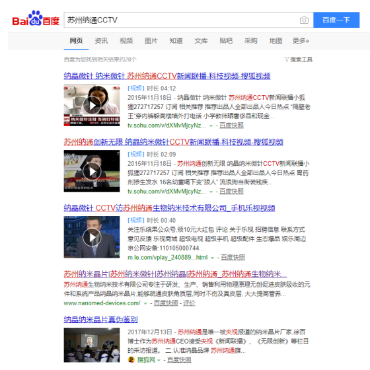The width and height of the screenshot is (370, 370).
Task: Click the 评价 link
Action: tap(189, 303)
